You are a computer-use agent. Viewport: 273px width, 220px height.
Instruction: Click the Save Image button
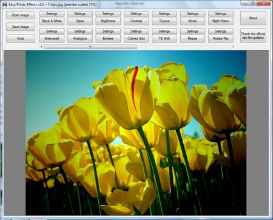point(21,27)
